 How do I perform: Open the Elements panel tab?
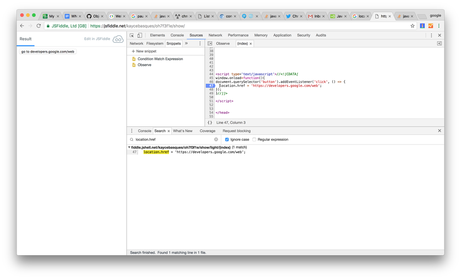(158, 35)
